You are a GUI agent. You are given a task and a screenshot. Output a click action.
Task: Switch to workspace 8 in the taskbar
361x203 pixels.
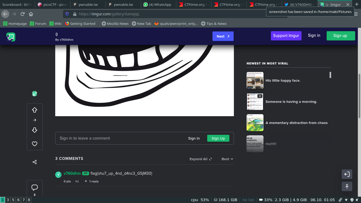coord(29,200)
